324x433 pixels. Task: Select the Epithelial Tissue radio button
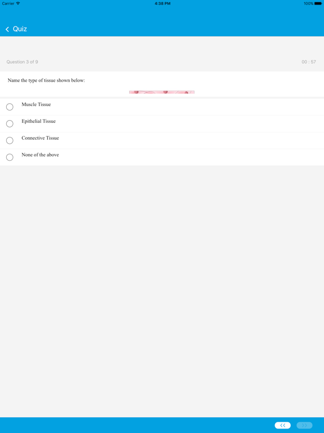pyautogui.click(x=10, y=123)
